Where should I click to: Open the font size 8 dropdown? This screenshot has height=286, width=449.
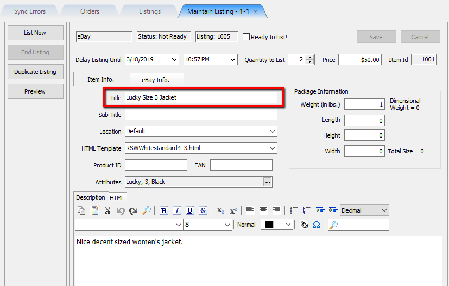(x=227, y=225)
